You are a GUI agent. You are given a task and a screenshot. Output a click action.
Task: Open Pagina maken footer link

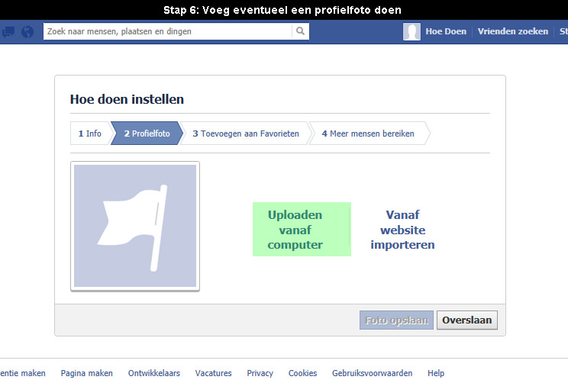[x=86, y=373]
